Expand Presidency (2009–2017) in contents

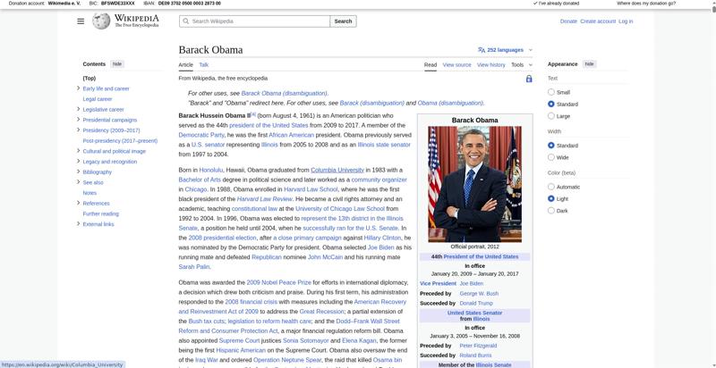coord(78,130)
